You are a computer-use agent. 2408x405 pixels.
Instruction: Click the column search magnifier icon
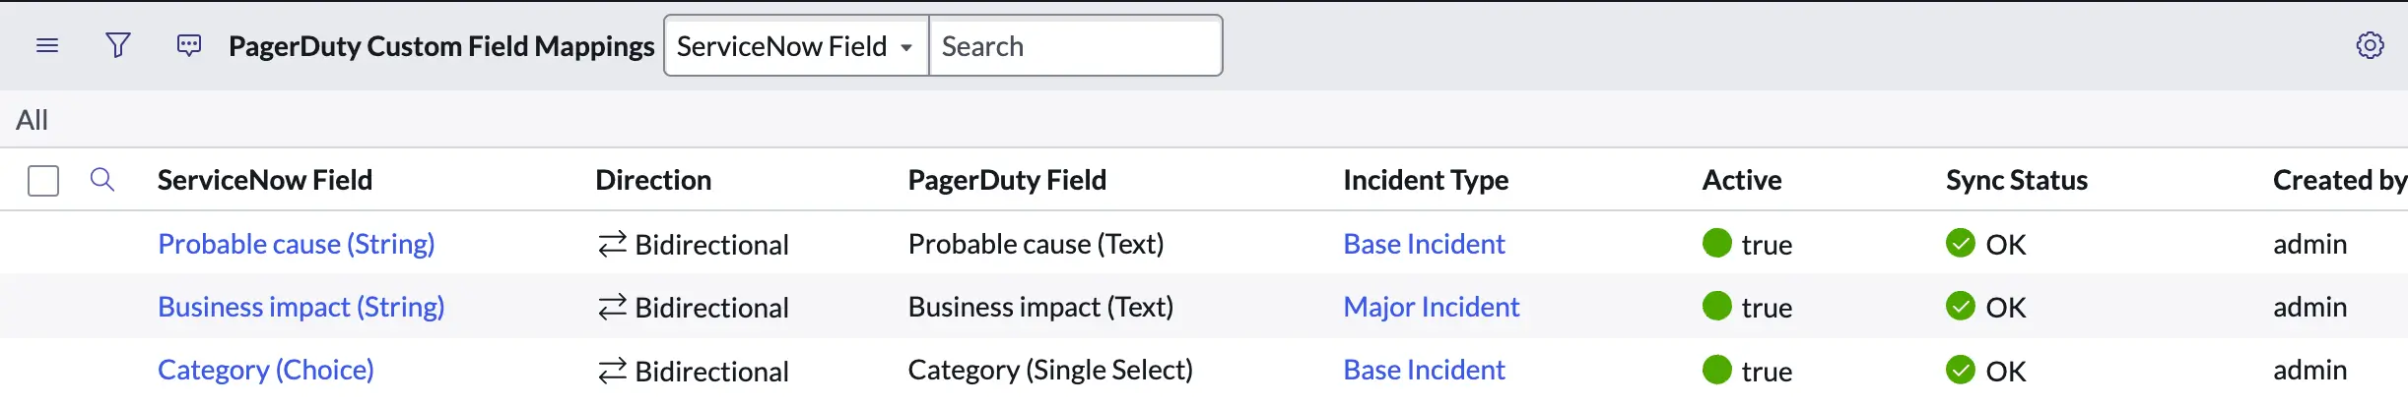pos(102,180)
